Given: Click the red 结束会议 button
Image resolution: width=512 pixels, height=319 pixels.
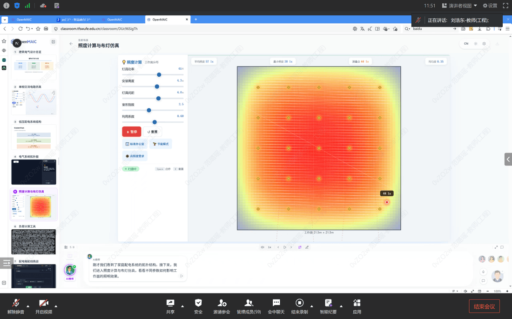Looking at the screenshot, I should (x=484, y=306).
